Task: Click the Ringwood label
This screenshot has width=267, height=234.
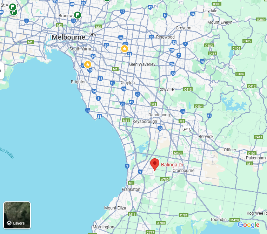Action: 165,37
